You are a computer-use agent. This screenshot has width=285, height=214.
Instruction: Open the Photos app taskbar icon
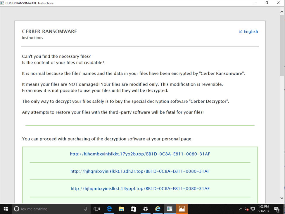point(182,209)
